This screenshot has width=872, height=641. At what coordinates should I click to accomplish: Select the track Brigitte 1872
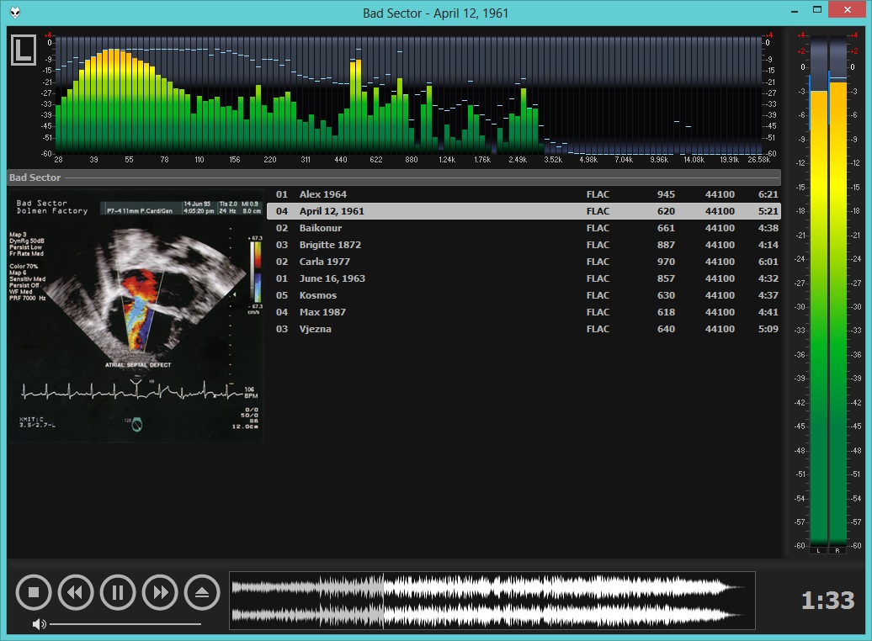(x=330, y=245)
